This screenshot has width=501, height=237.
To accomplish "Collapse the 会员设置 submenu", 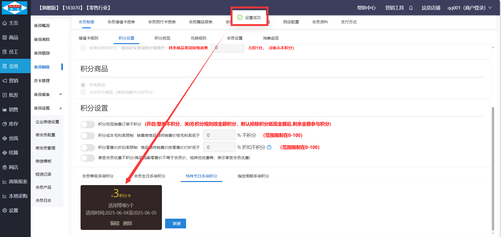I will [x=61, y=108].
